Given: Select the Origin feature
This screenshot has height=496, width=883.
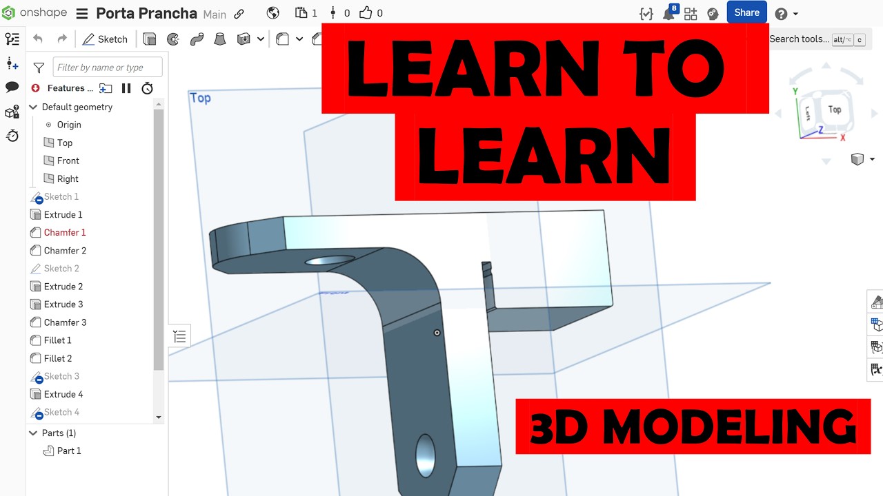Looking at the screenshot, I should (x=69, y=125).
